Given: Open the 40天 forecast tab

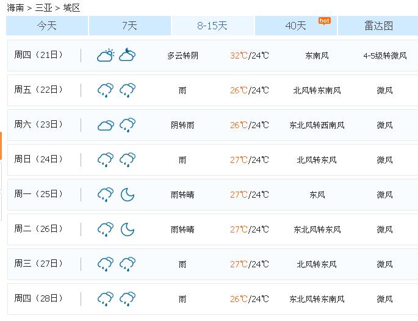Looking at the screenshot, I should coord(295,26).
